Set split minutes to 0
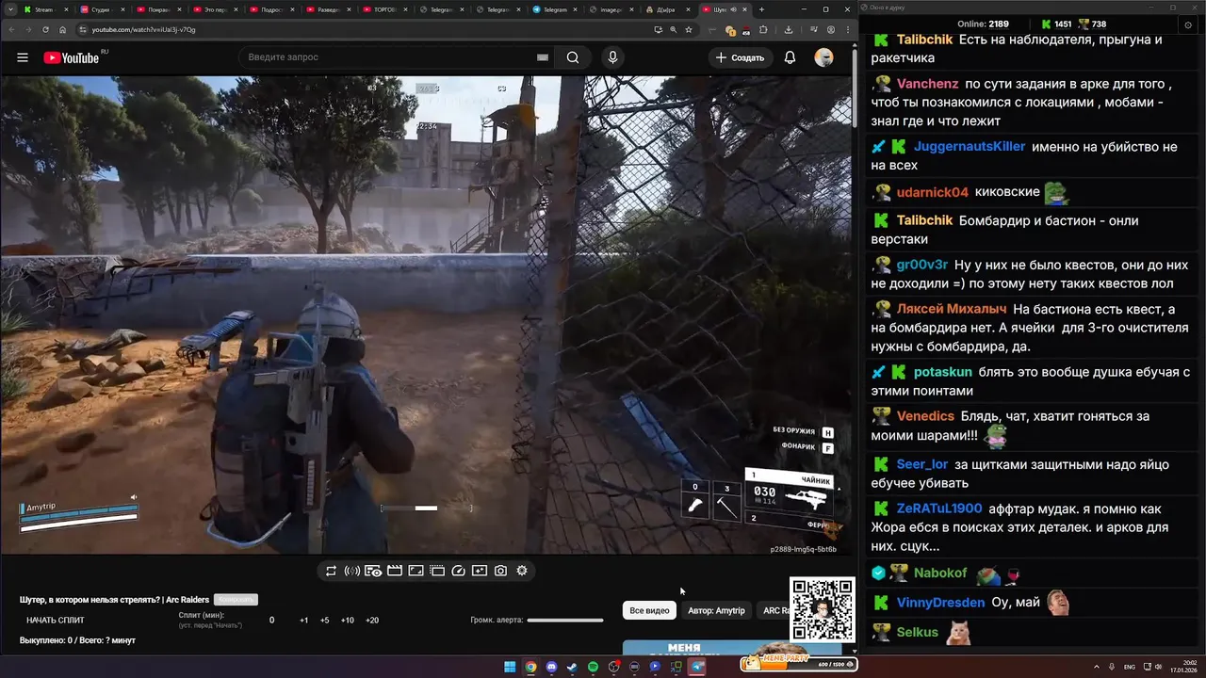Screen dimensions: 1206x678 point(272,621)
